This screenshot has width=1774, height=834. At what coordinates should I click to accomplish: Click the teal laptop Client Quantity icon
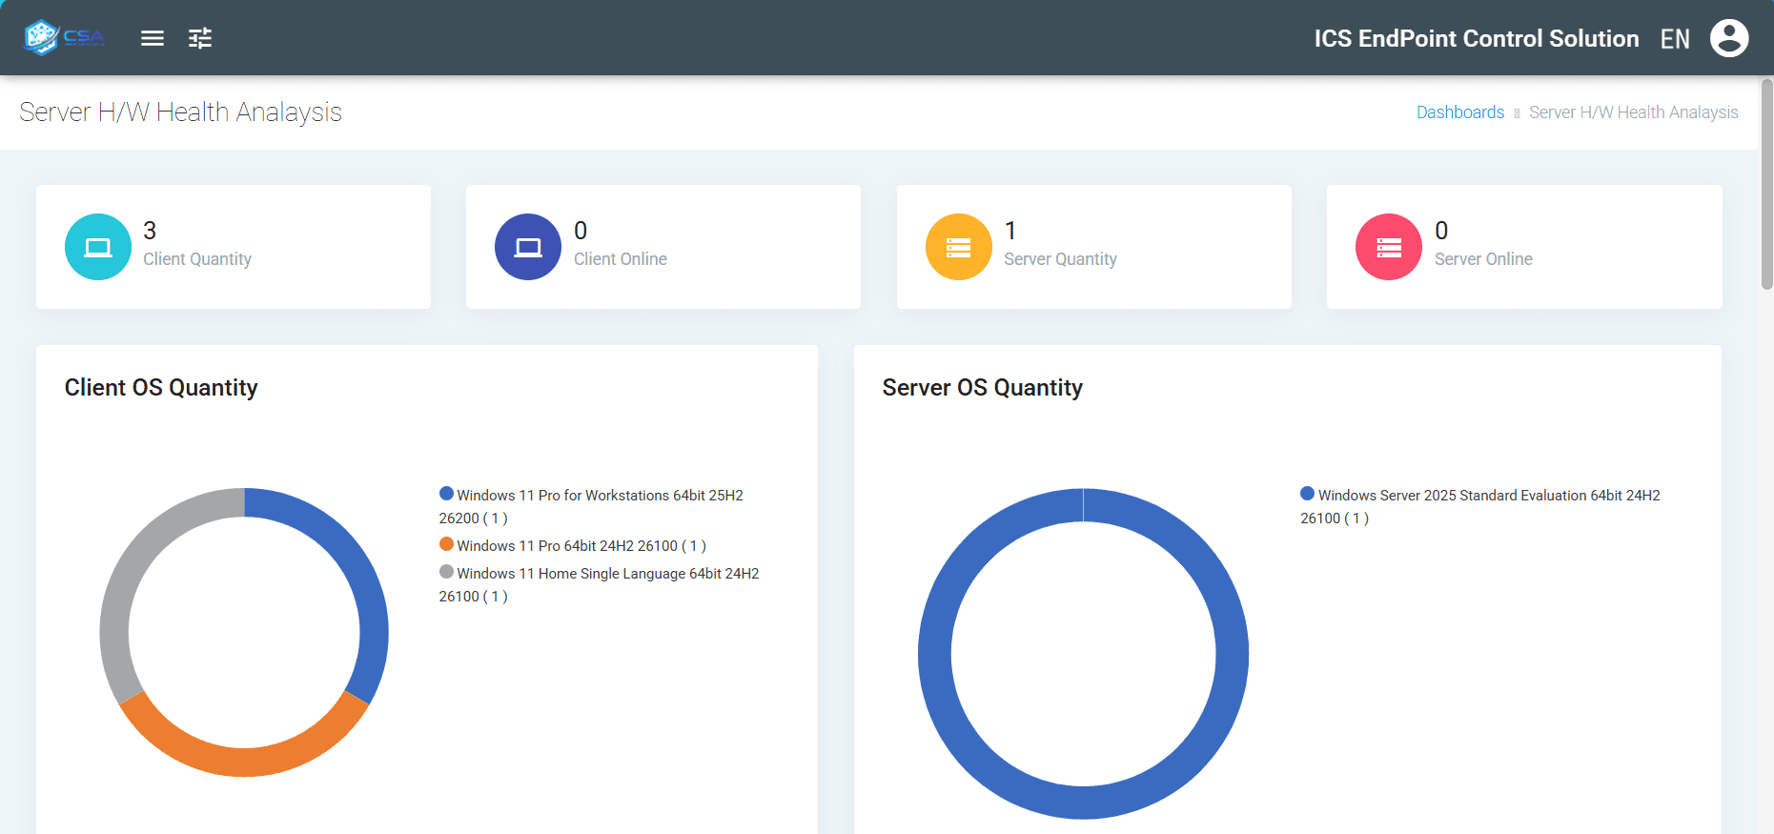click(x=98, y=247)
